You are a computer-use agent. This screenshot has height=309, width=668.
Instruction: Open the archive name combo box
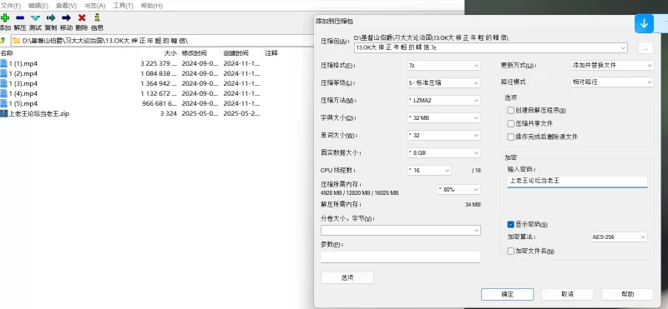[491, 48]
